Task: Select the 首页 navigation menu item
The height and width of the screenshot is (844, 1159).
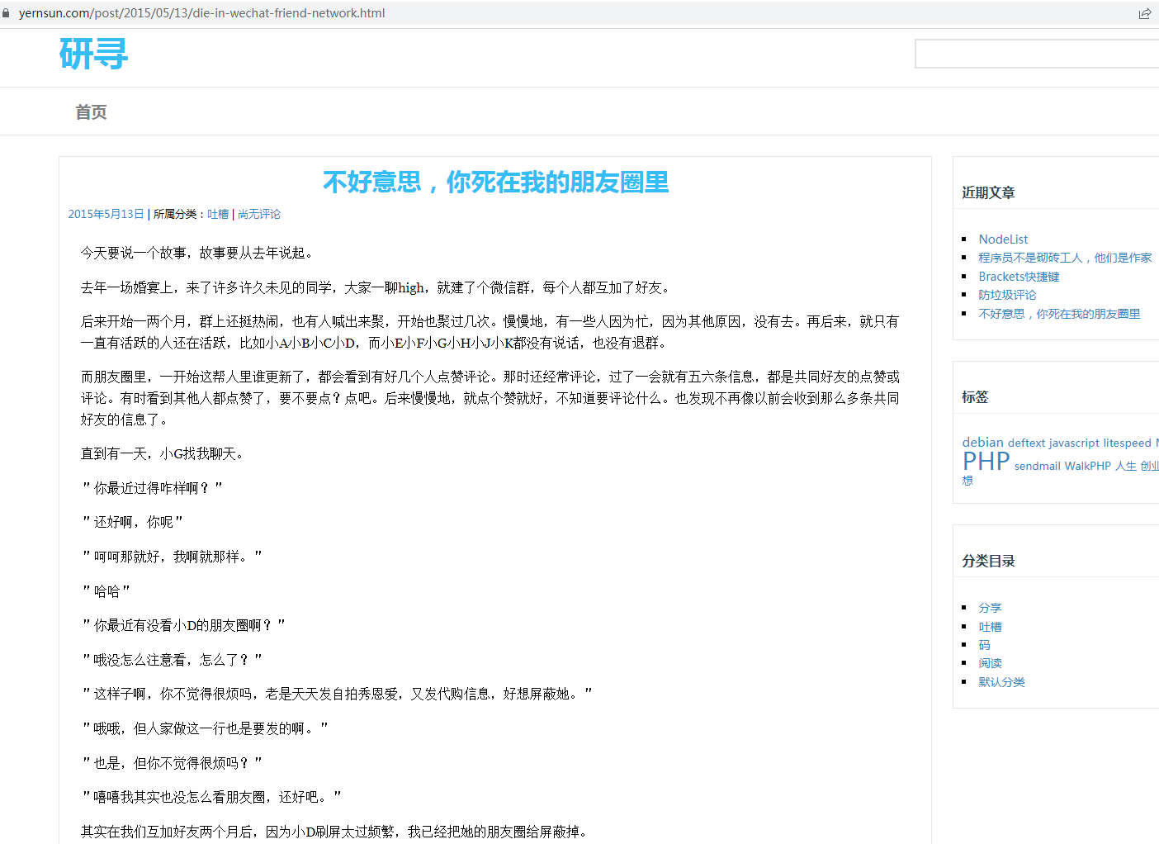Action: coord(90,111)
